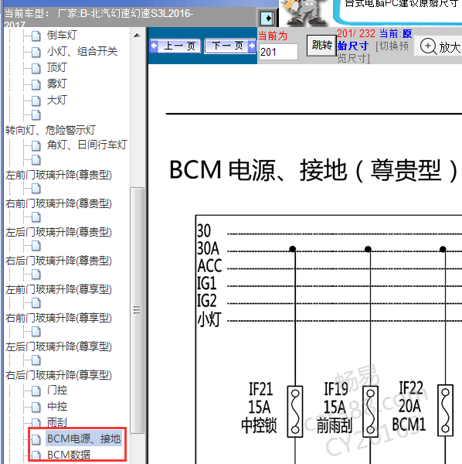Select 角灯、日间行车灯 tree item

pyautogui.click(x=87, y=145)
